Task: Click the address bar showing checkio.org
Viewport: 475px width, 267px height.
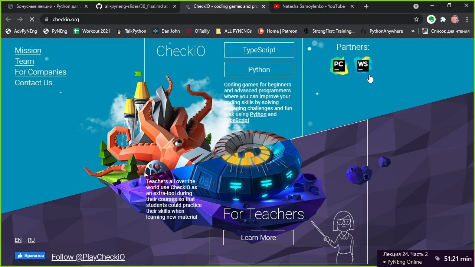Action: click(x=229, y=19)
